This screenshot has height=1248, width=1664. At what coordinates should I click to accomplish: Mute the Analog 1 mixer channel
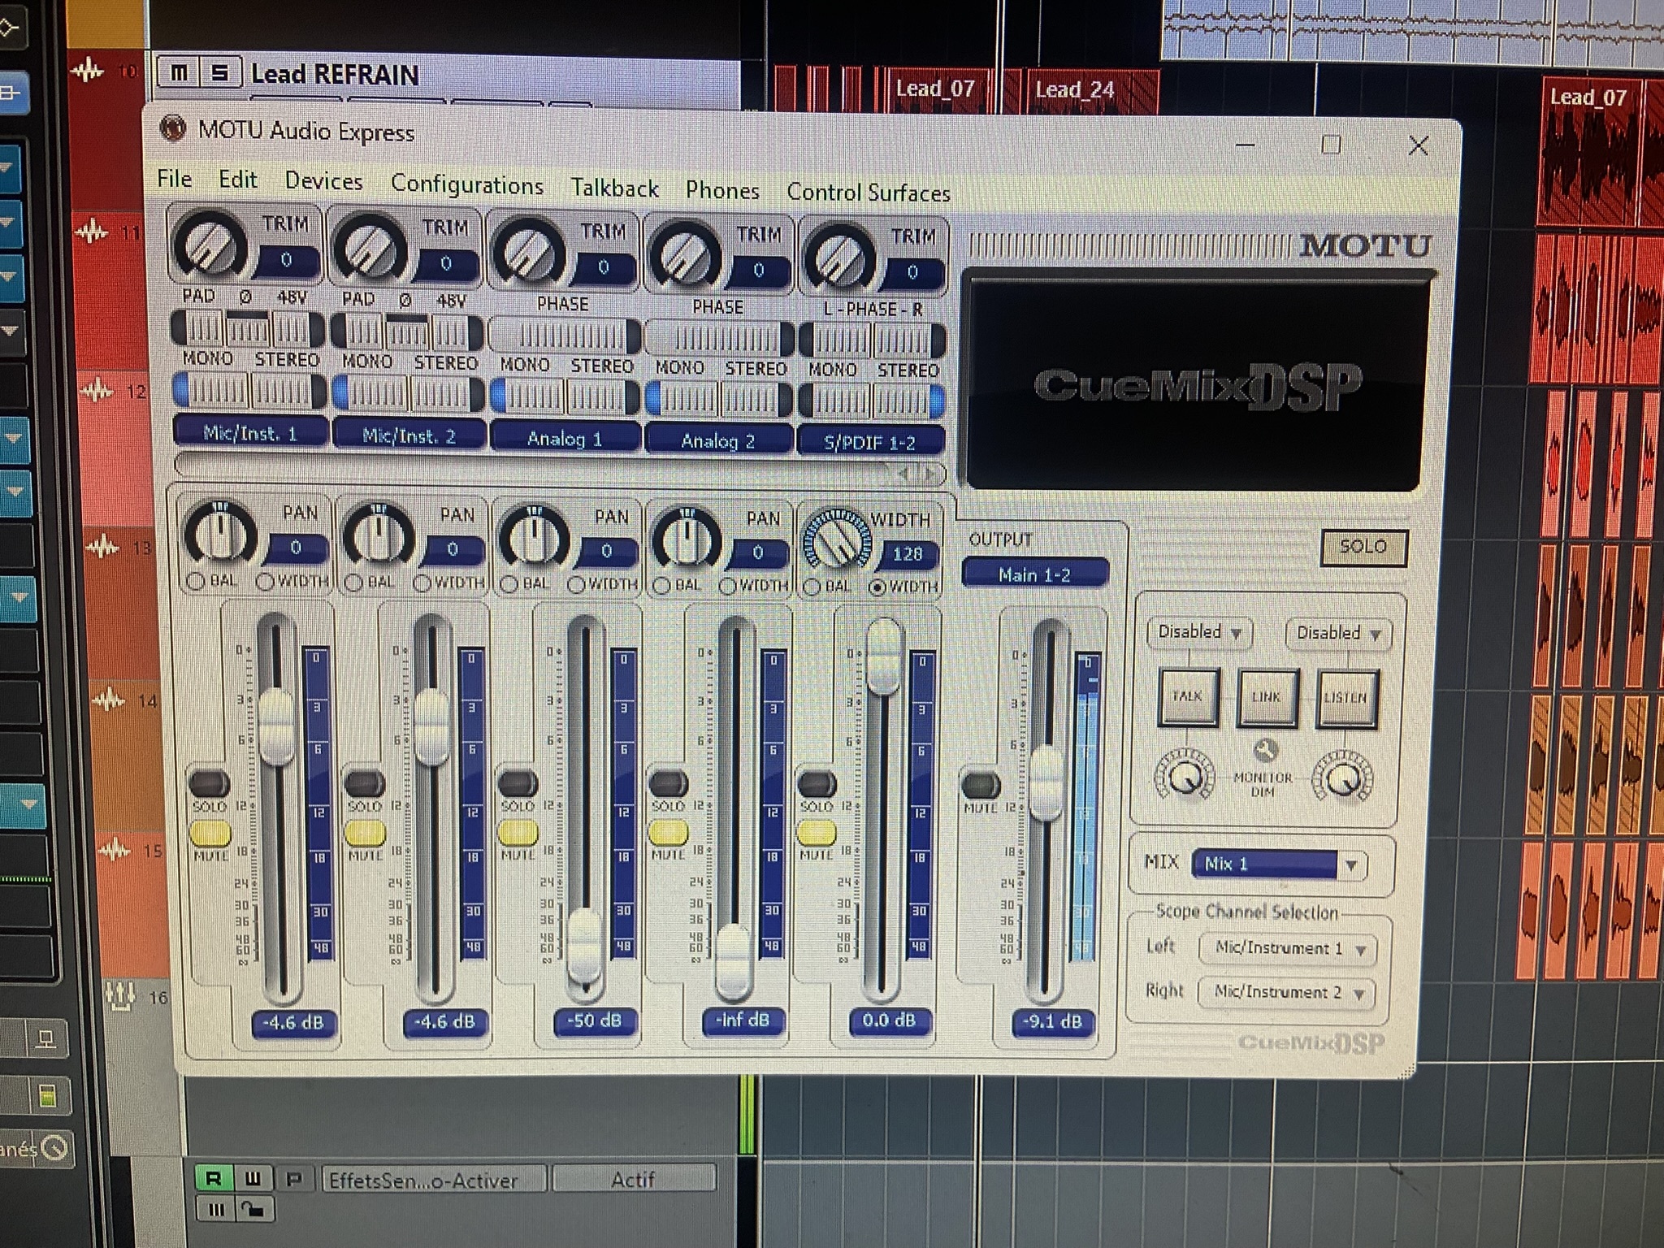[x=518, y=833]
